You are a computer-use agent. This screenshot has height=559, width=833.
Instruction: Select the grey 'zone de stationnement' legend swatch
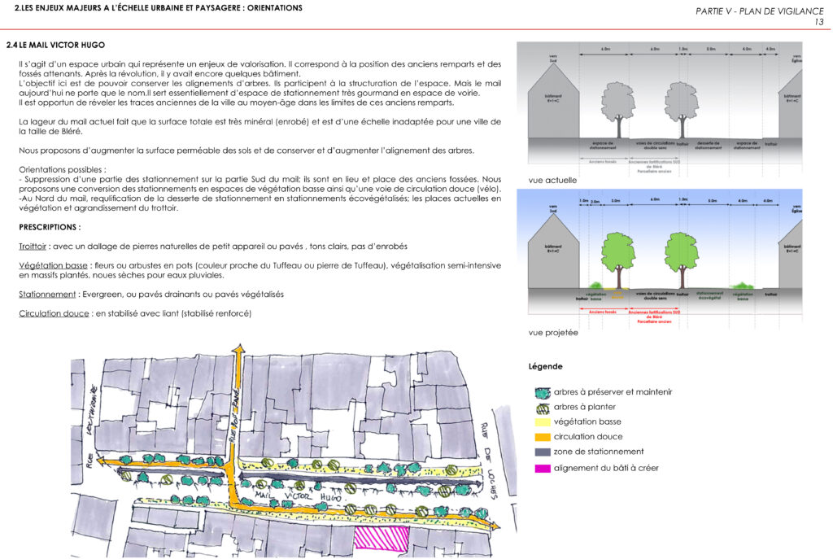coord(543,452)
